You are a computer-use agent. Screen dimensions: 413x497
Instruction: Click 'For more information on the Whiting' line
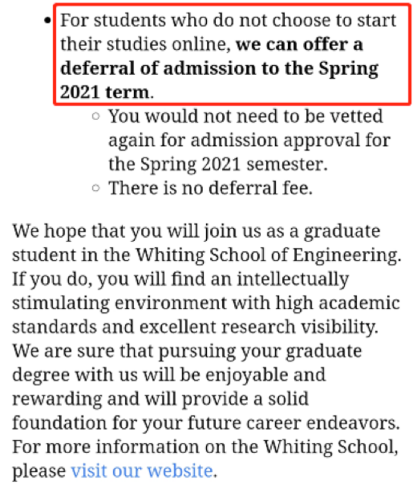tap(205, 447)
